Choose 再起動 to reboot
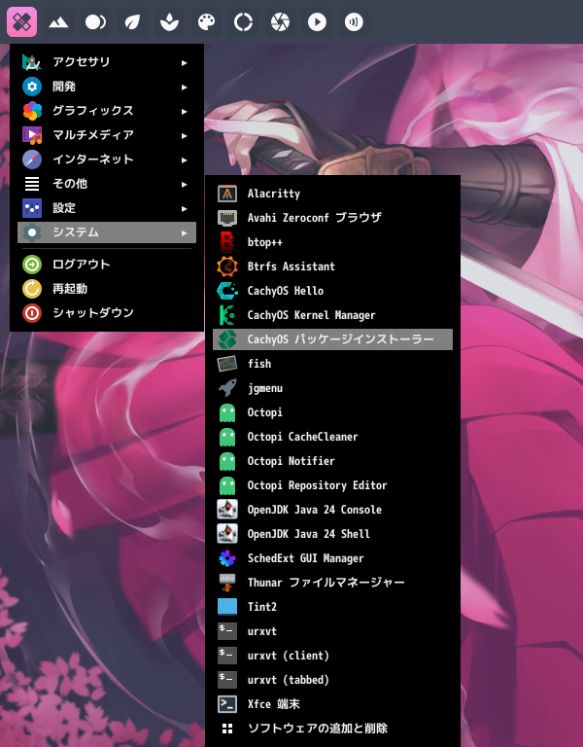 pos(107,288)
